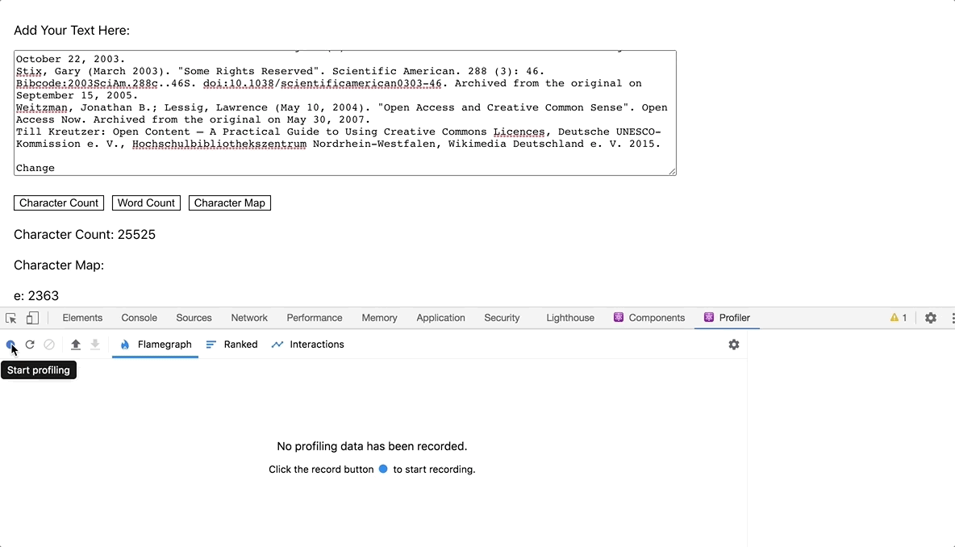Load a saved profile with the upload icon
Viewport: 955px width, 547px height.
click(76, 344)
